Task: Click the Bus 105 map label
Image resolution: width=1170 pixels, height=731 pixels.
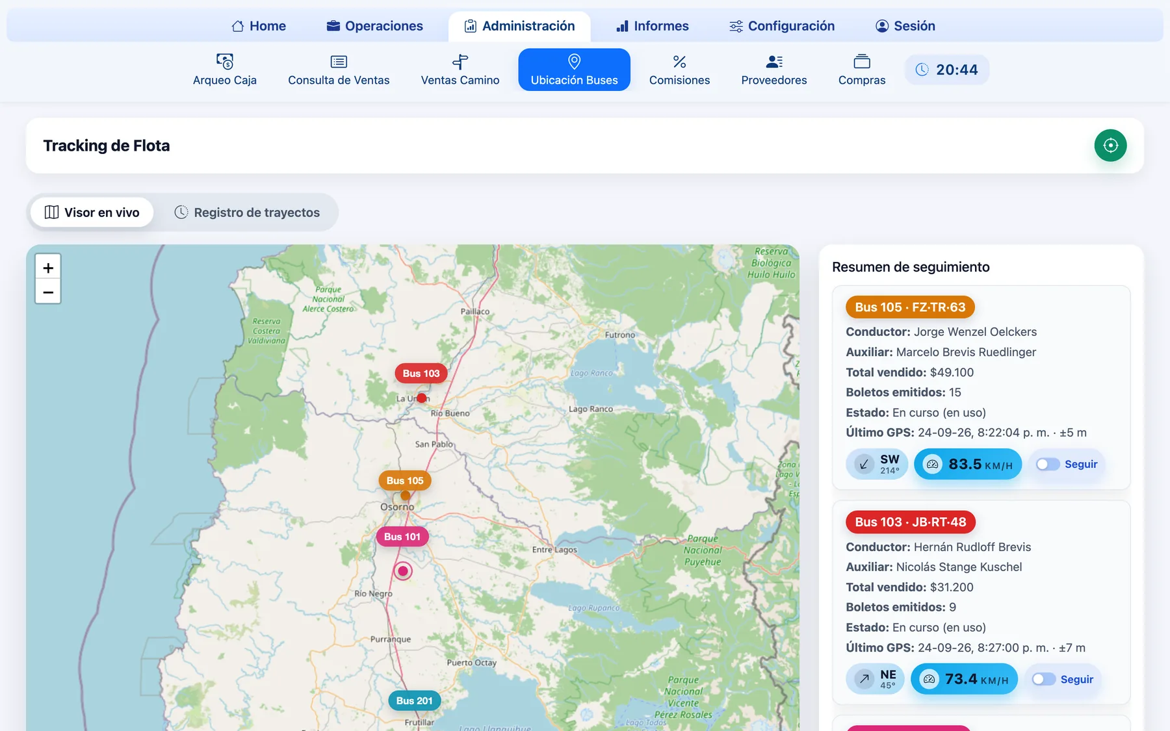Action: click(x=405, y=480)
